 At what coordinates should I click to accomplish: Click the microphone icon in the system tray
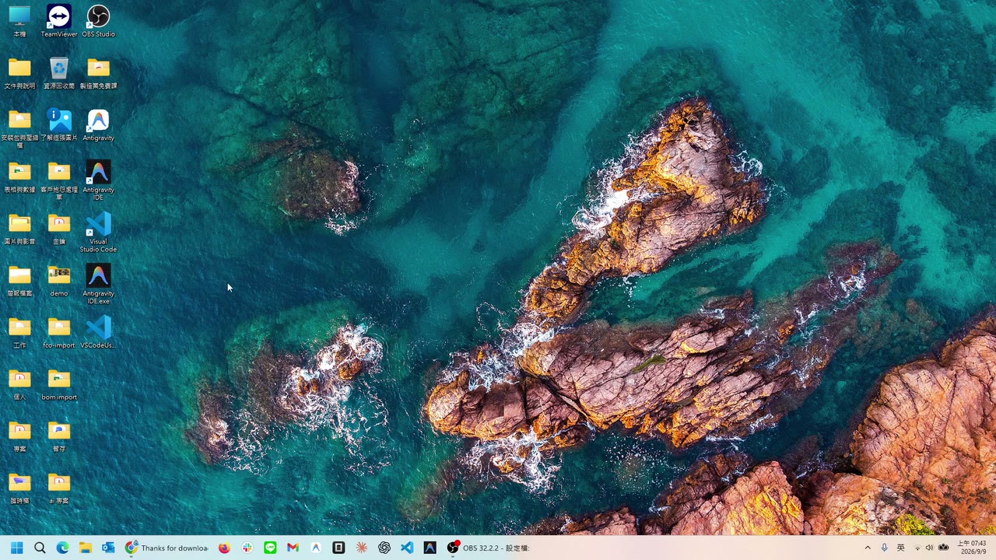tap(885, 548)
